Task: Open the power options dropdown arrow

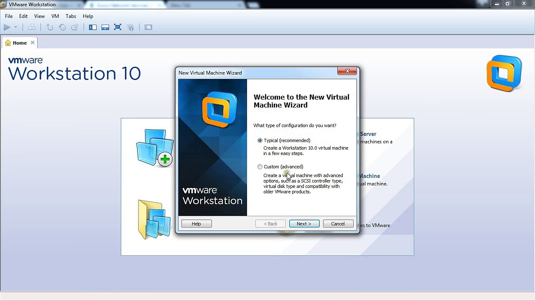Action: (x=15, y=27)
